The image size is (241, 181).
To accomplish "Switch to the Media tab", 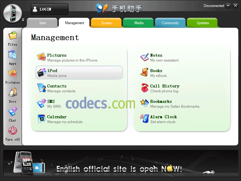I will (138, 23).
